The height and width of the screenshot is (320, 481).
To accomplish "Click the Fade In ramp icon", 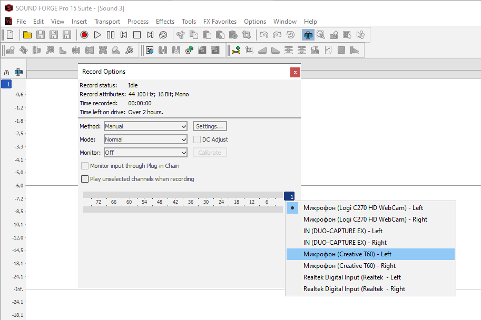I will pos(262,50).
